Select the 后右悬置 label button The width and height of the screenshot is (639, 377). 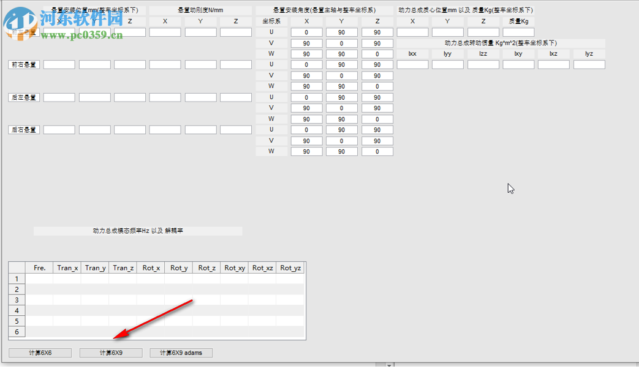[24, 130]
